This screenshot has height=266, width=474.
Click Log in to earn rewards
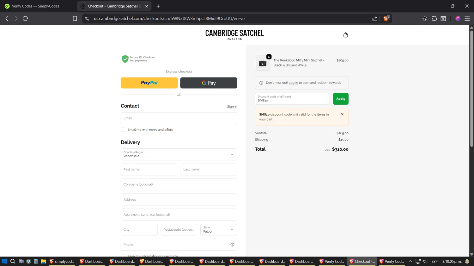(293, 83)
